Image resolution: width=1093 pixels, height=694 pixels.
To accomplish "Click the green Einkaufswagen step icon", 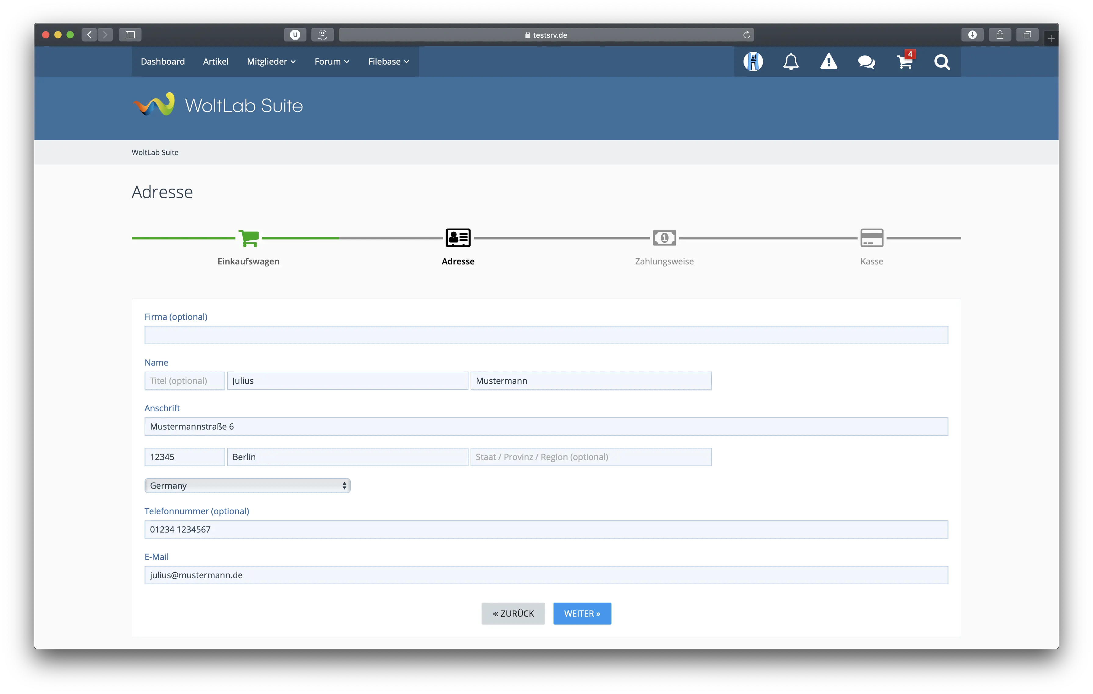I will tap(249, 238).
